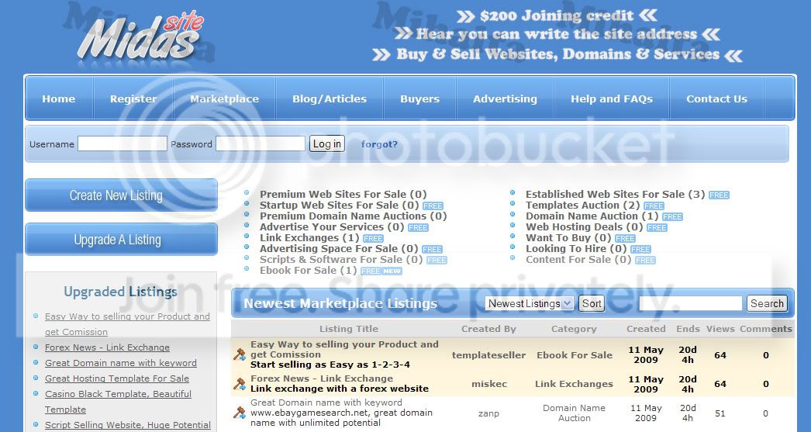Screen dimensions: 811x432
Task: Click the Listing Title column header
Action: 349,329
